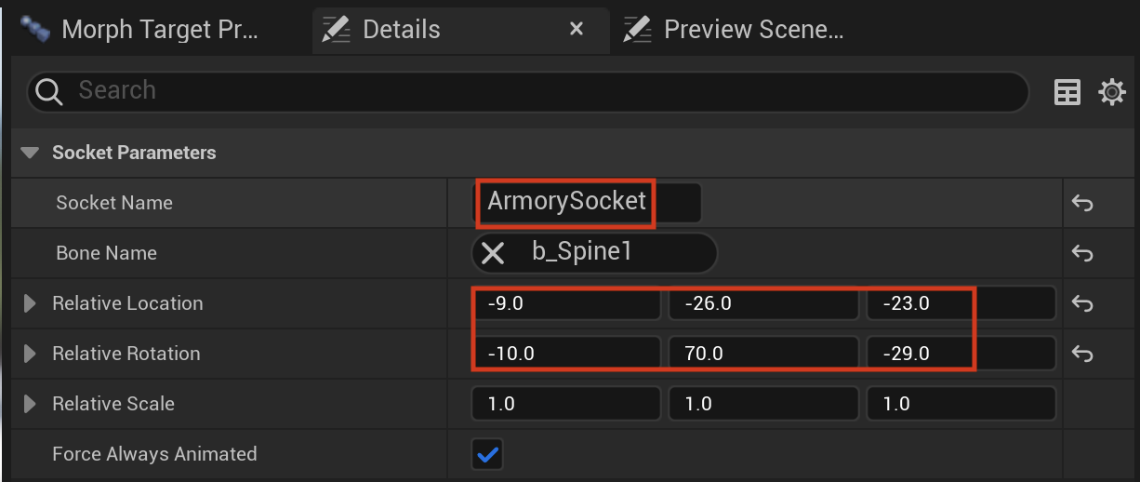Expand the Relative Location row

30,303
